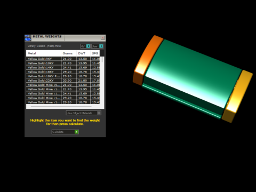
Task: Click DWT value 21.80
Action: (83, 81)
